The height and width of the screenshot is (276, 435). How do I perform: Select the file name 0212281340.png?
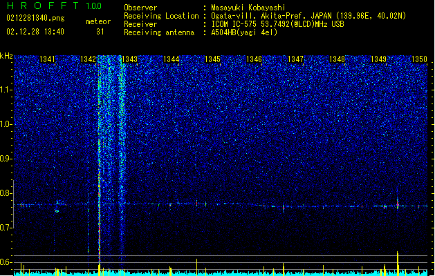35,18
